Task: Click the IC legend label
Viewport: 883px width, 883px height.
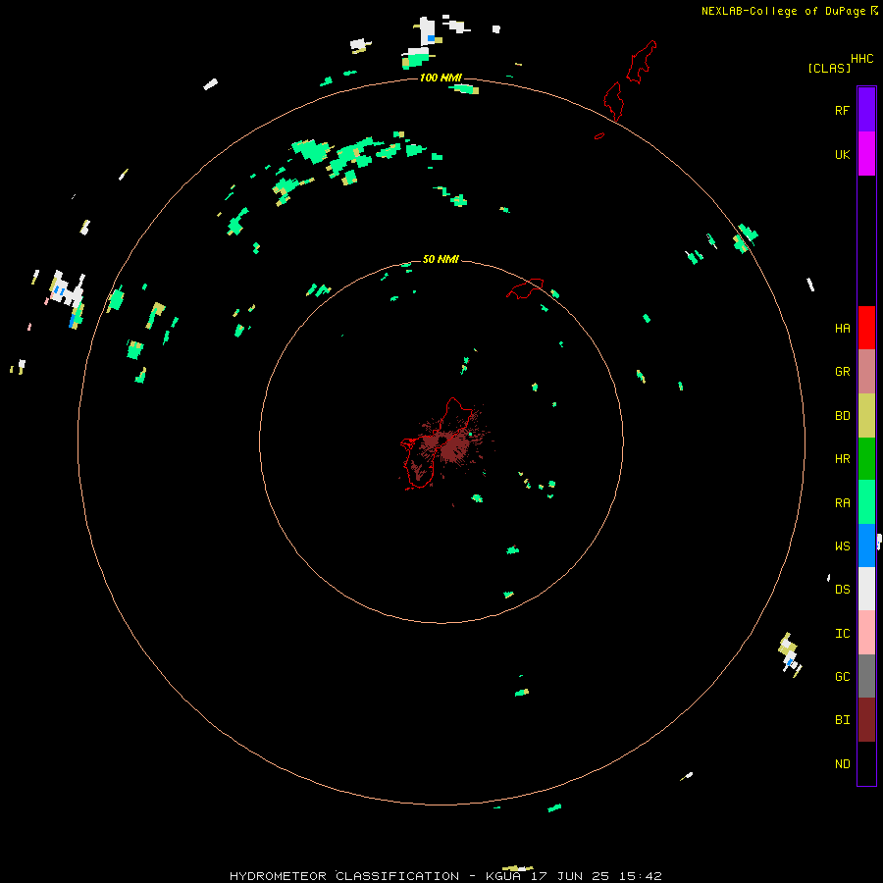Action: click(842, 634)
